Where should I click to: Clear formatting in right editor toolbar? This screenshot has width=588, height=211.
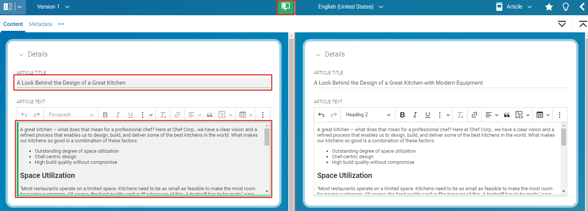pos(460,115)
